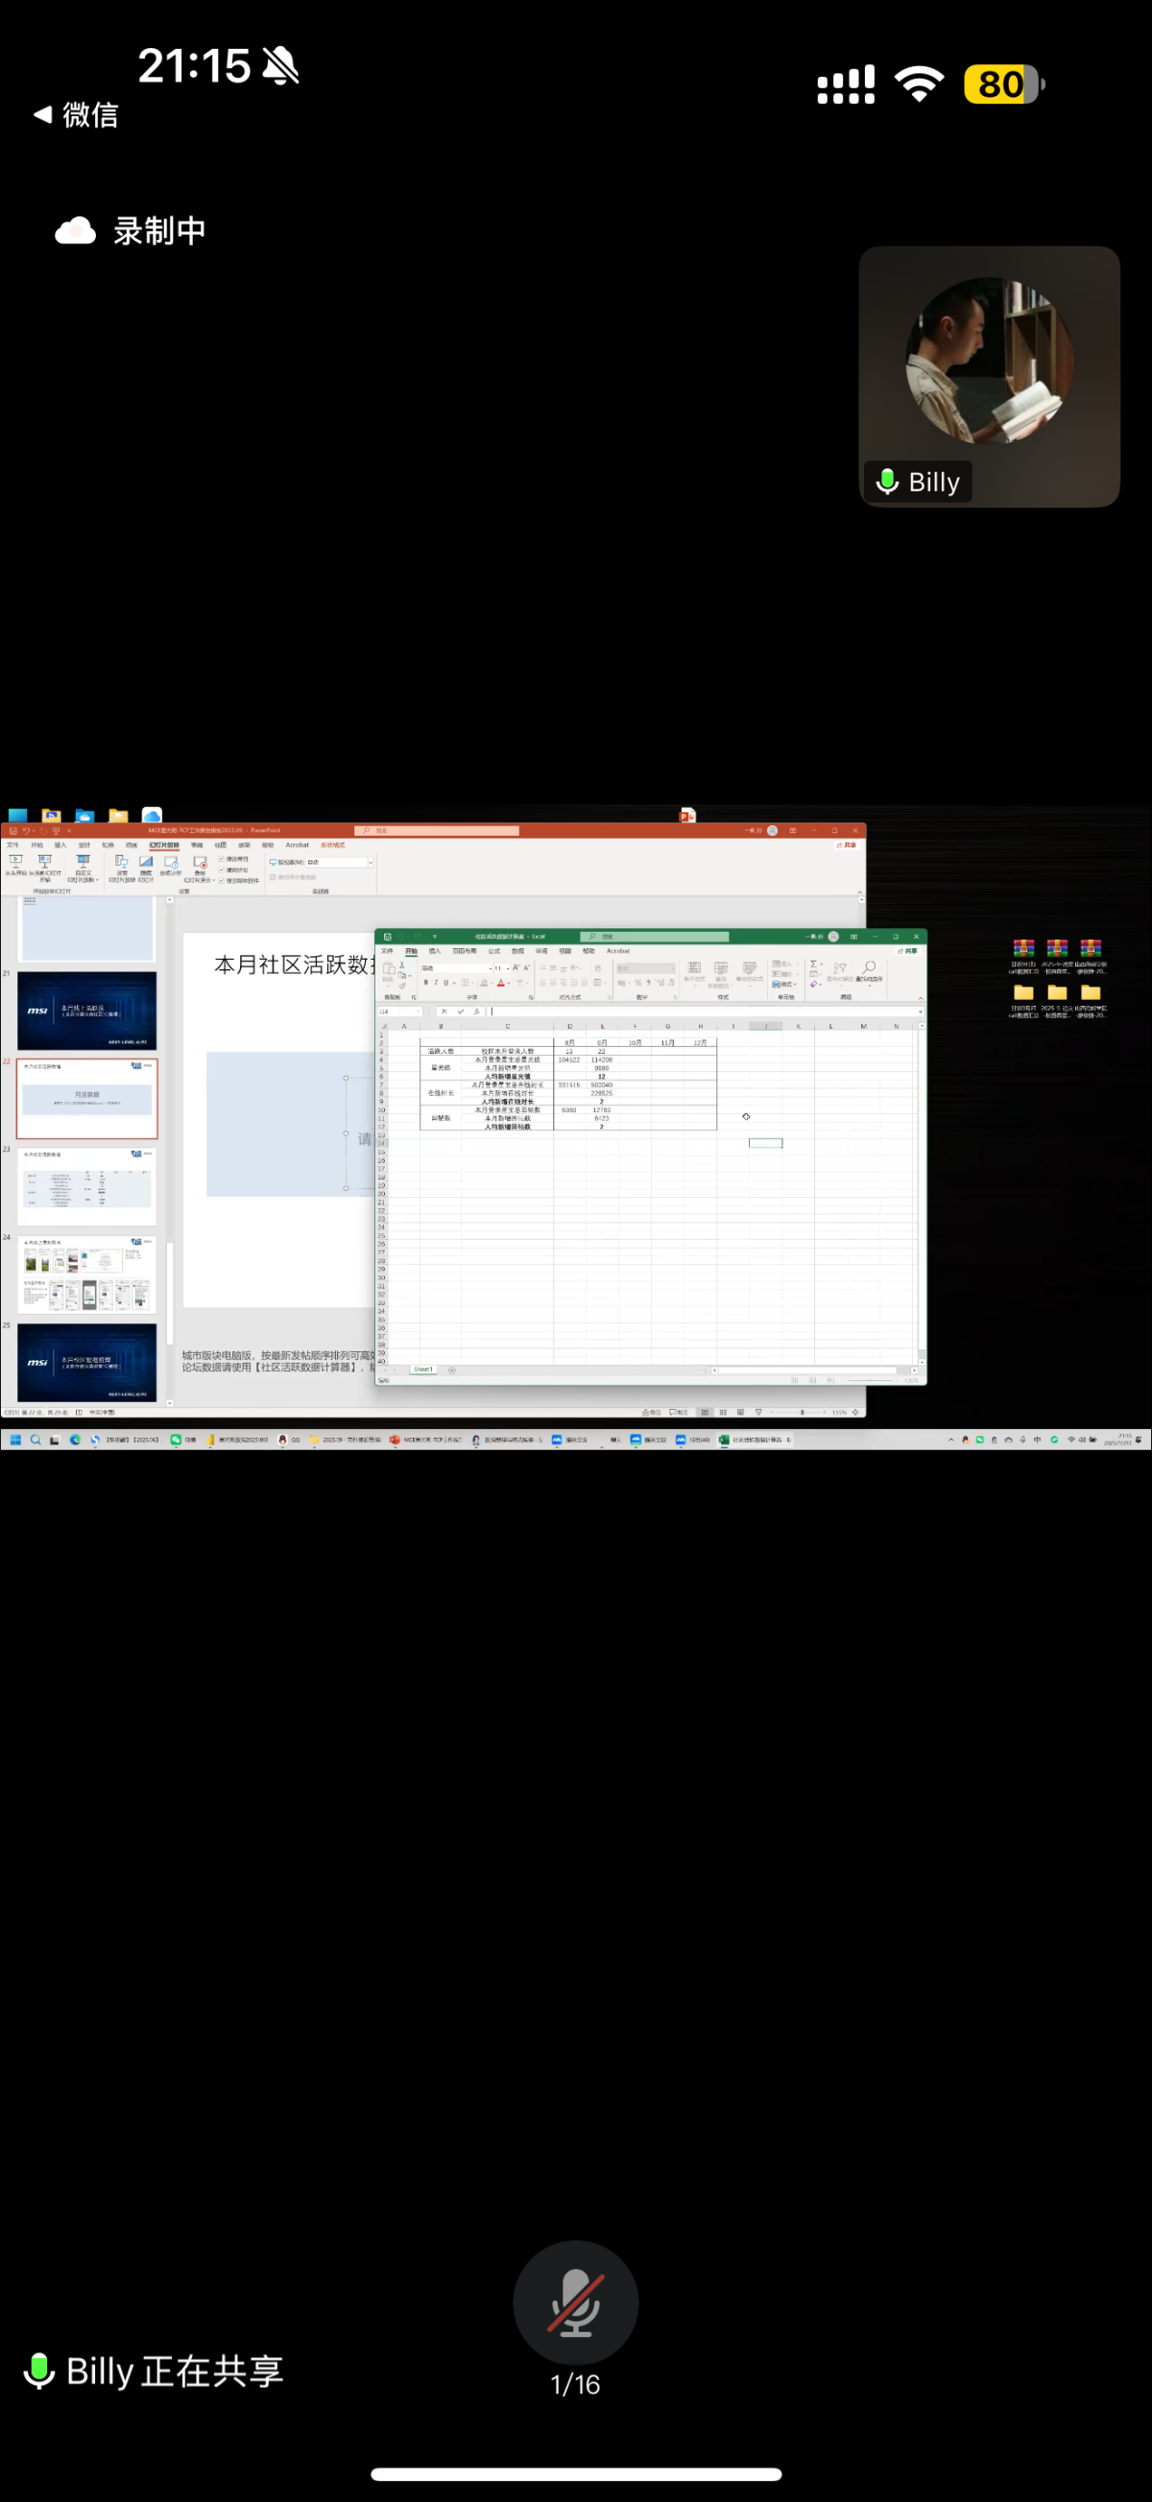Click the Excel font color icon
This screenshot has width=1152, height=2502.
(500, 983)
